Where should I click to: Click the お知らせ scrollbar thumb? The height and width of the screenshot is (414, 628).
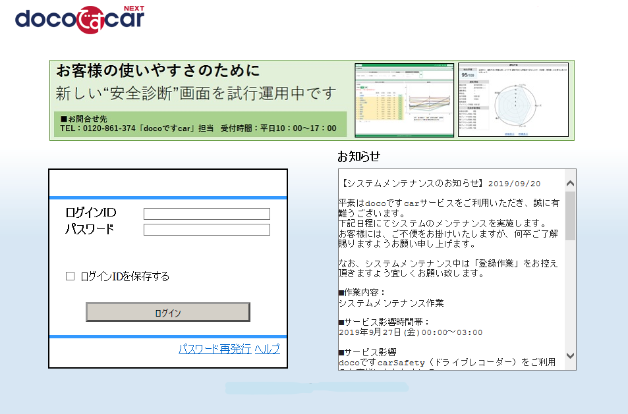tap(570, 216)
